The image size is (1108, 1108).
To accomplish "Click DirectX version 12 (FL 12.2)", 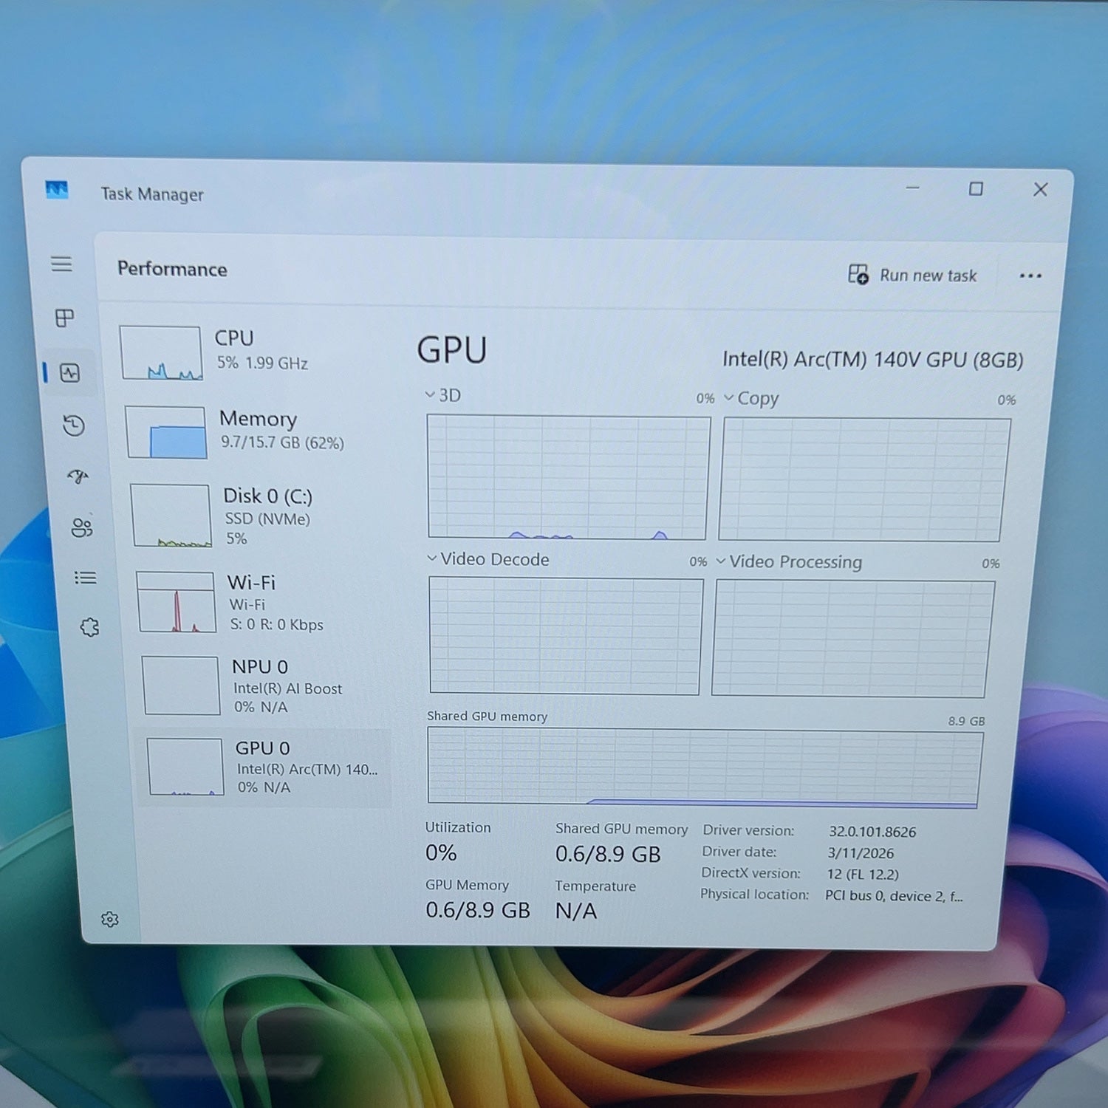I will 863,875.
